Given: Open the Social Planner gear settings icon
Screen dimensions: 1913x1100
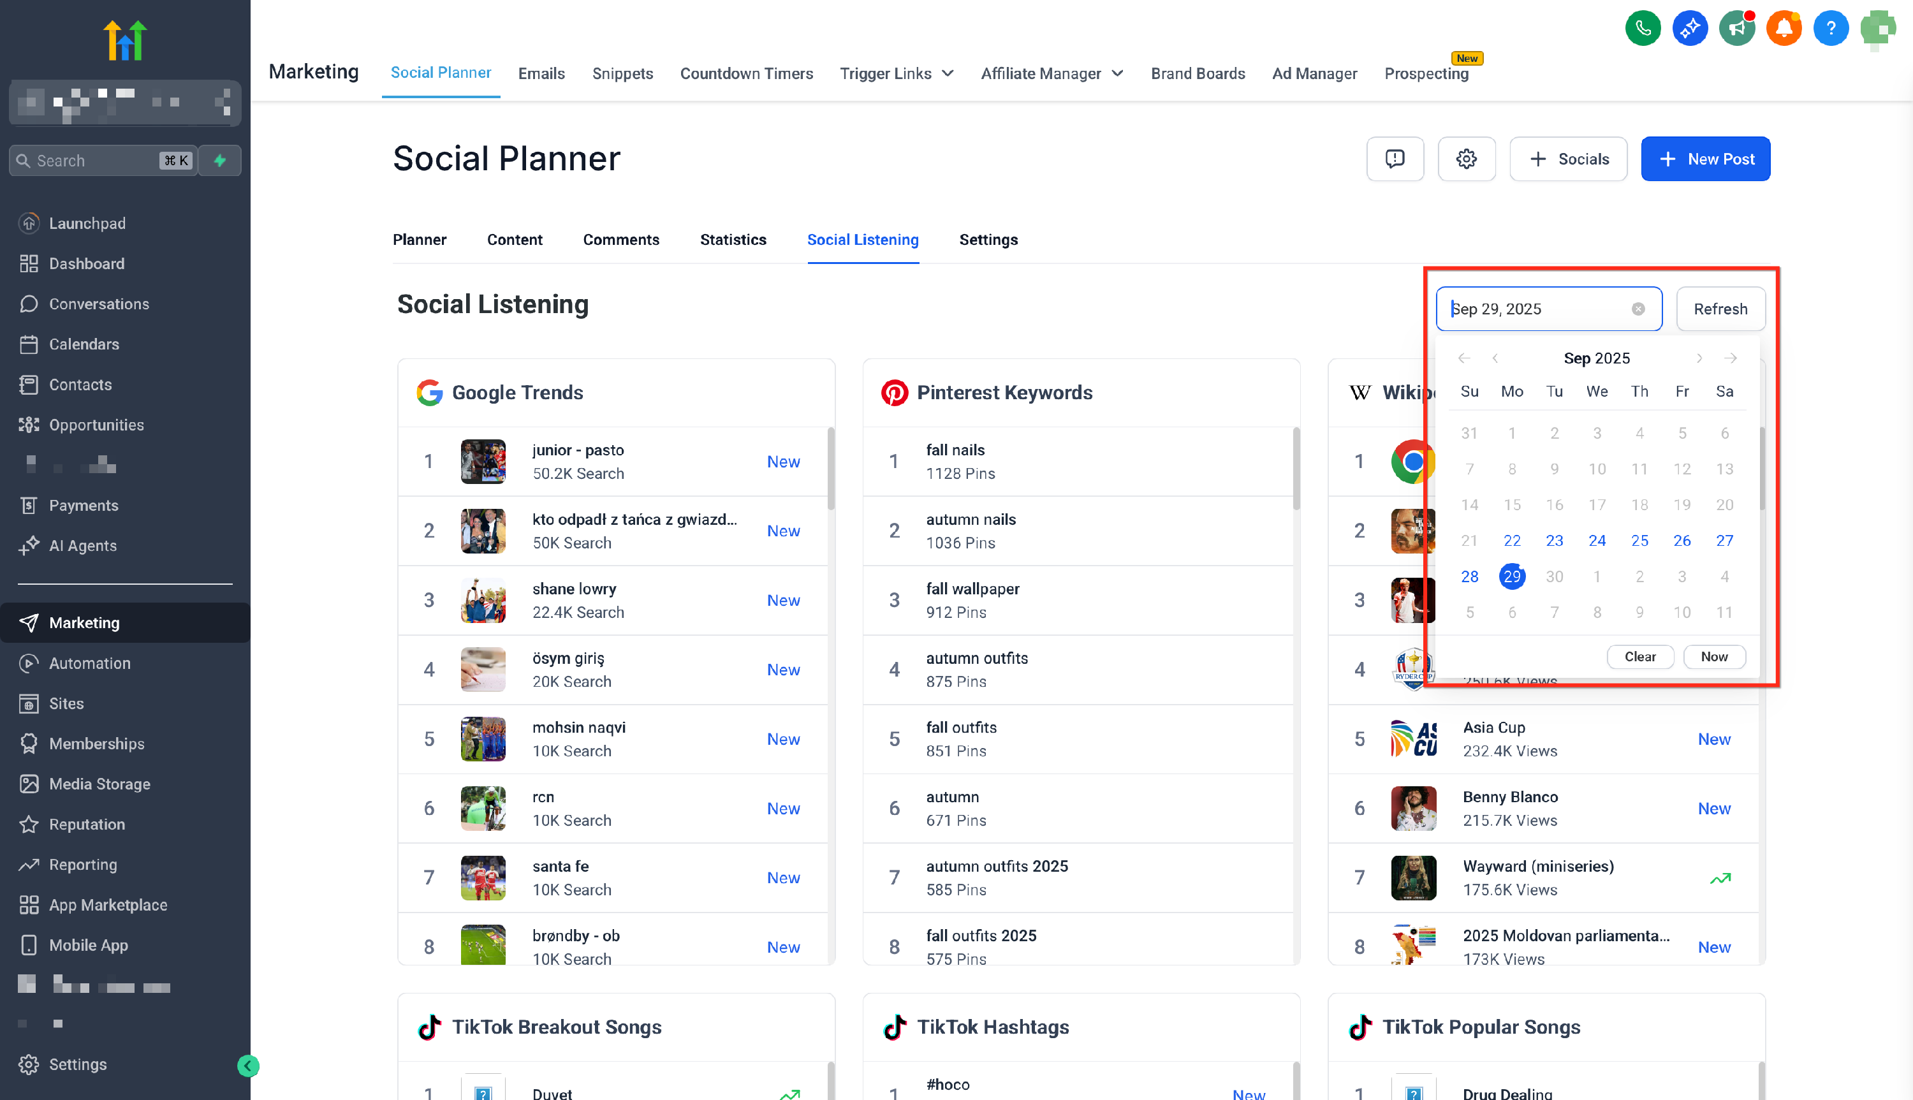Looking at the screenshot, I should 1466,159.
